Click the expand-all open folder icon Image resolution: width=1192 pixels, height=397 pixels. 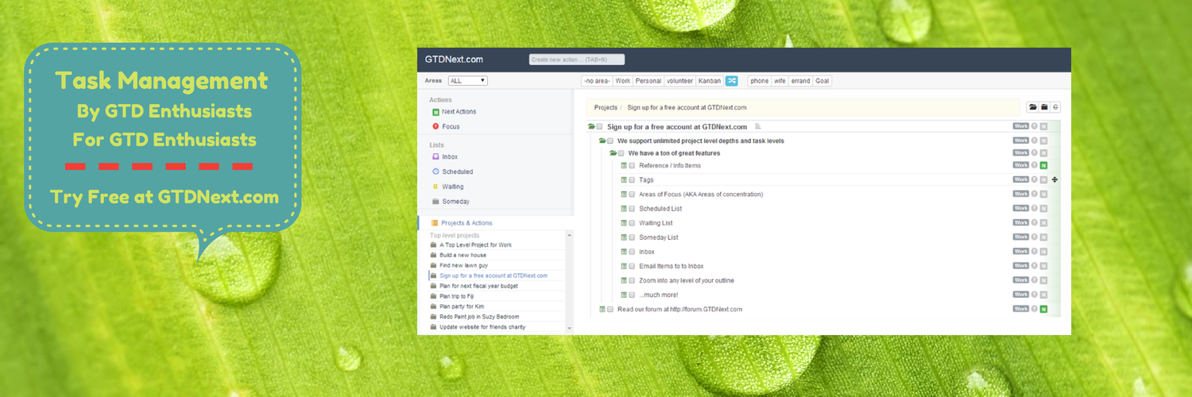coord(1032,107)
